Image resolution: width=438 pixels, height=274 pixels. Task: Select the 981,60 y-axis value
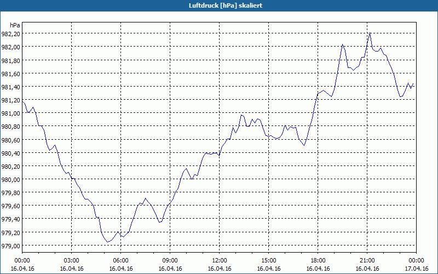(11, 73)
